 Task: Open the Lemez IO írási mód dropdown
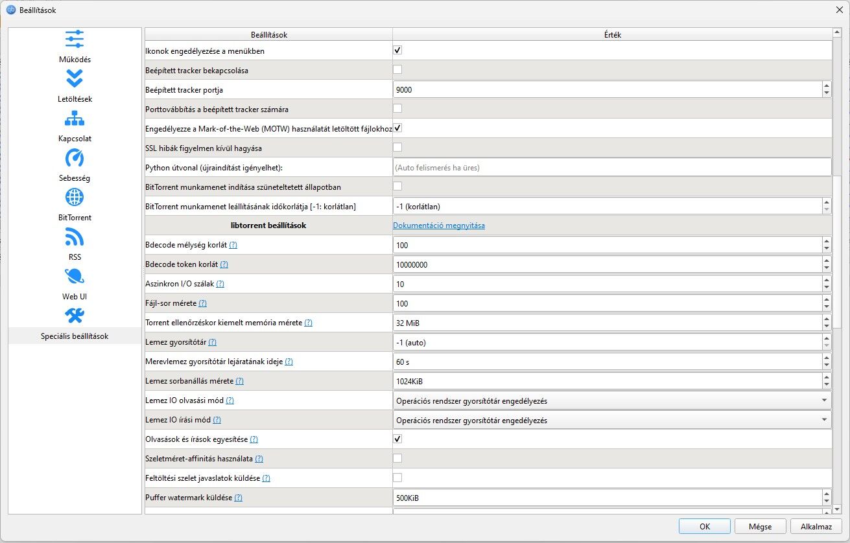[612, 420]
